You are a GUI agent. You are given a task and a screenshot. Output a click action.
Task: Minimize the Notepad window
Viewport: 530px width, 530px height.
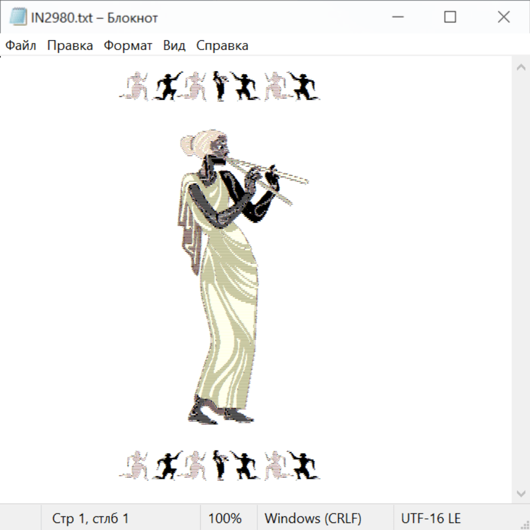click(x=396, y=18)
